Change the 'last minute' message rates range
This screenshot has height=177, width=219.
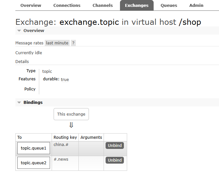(57, 43)
